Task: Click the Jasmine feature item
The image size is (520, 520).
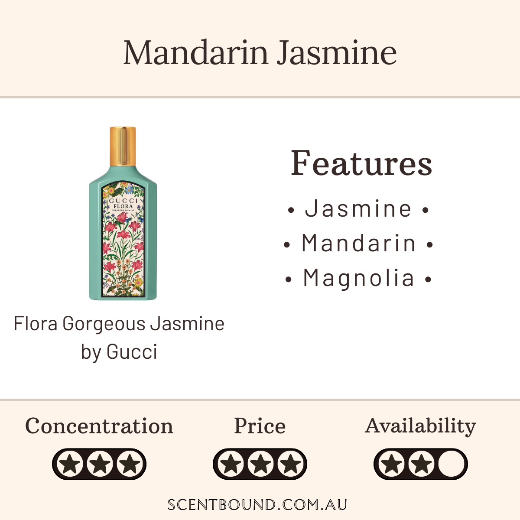Action: click(x=358, y=209)
